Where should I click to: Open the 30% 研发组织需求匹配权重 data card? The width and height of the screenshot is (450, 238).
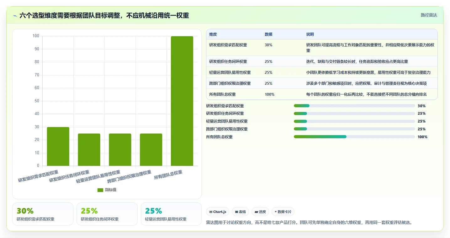(43, 214)
